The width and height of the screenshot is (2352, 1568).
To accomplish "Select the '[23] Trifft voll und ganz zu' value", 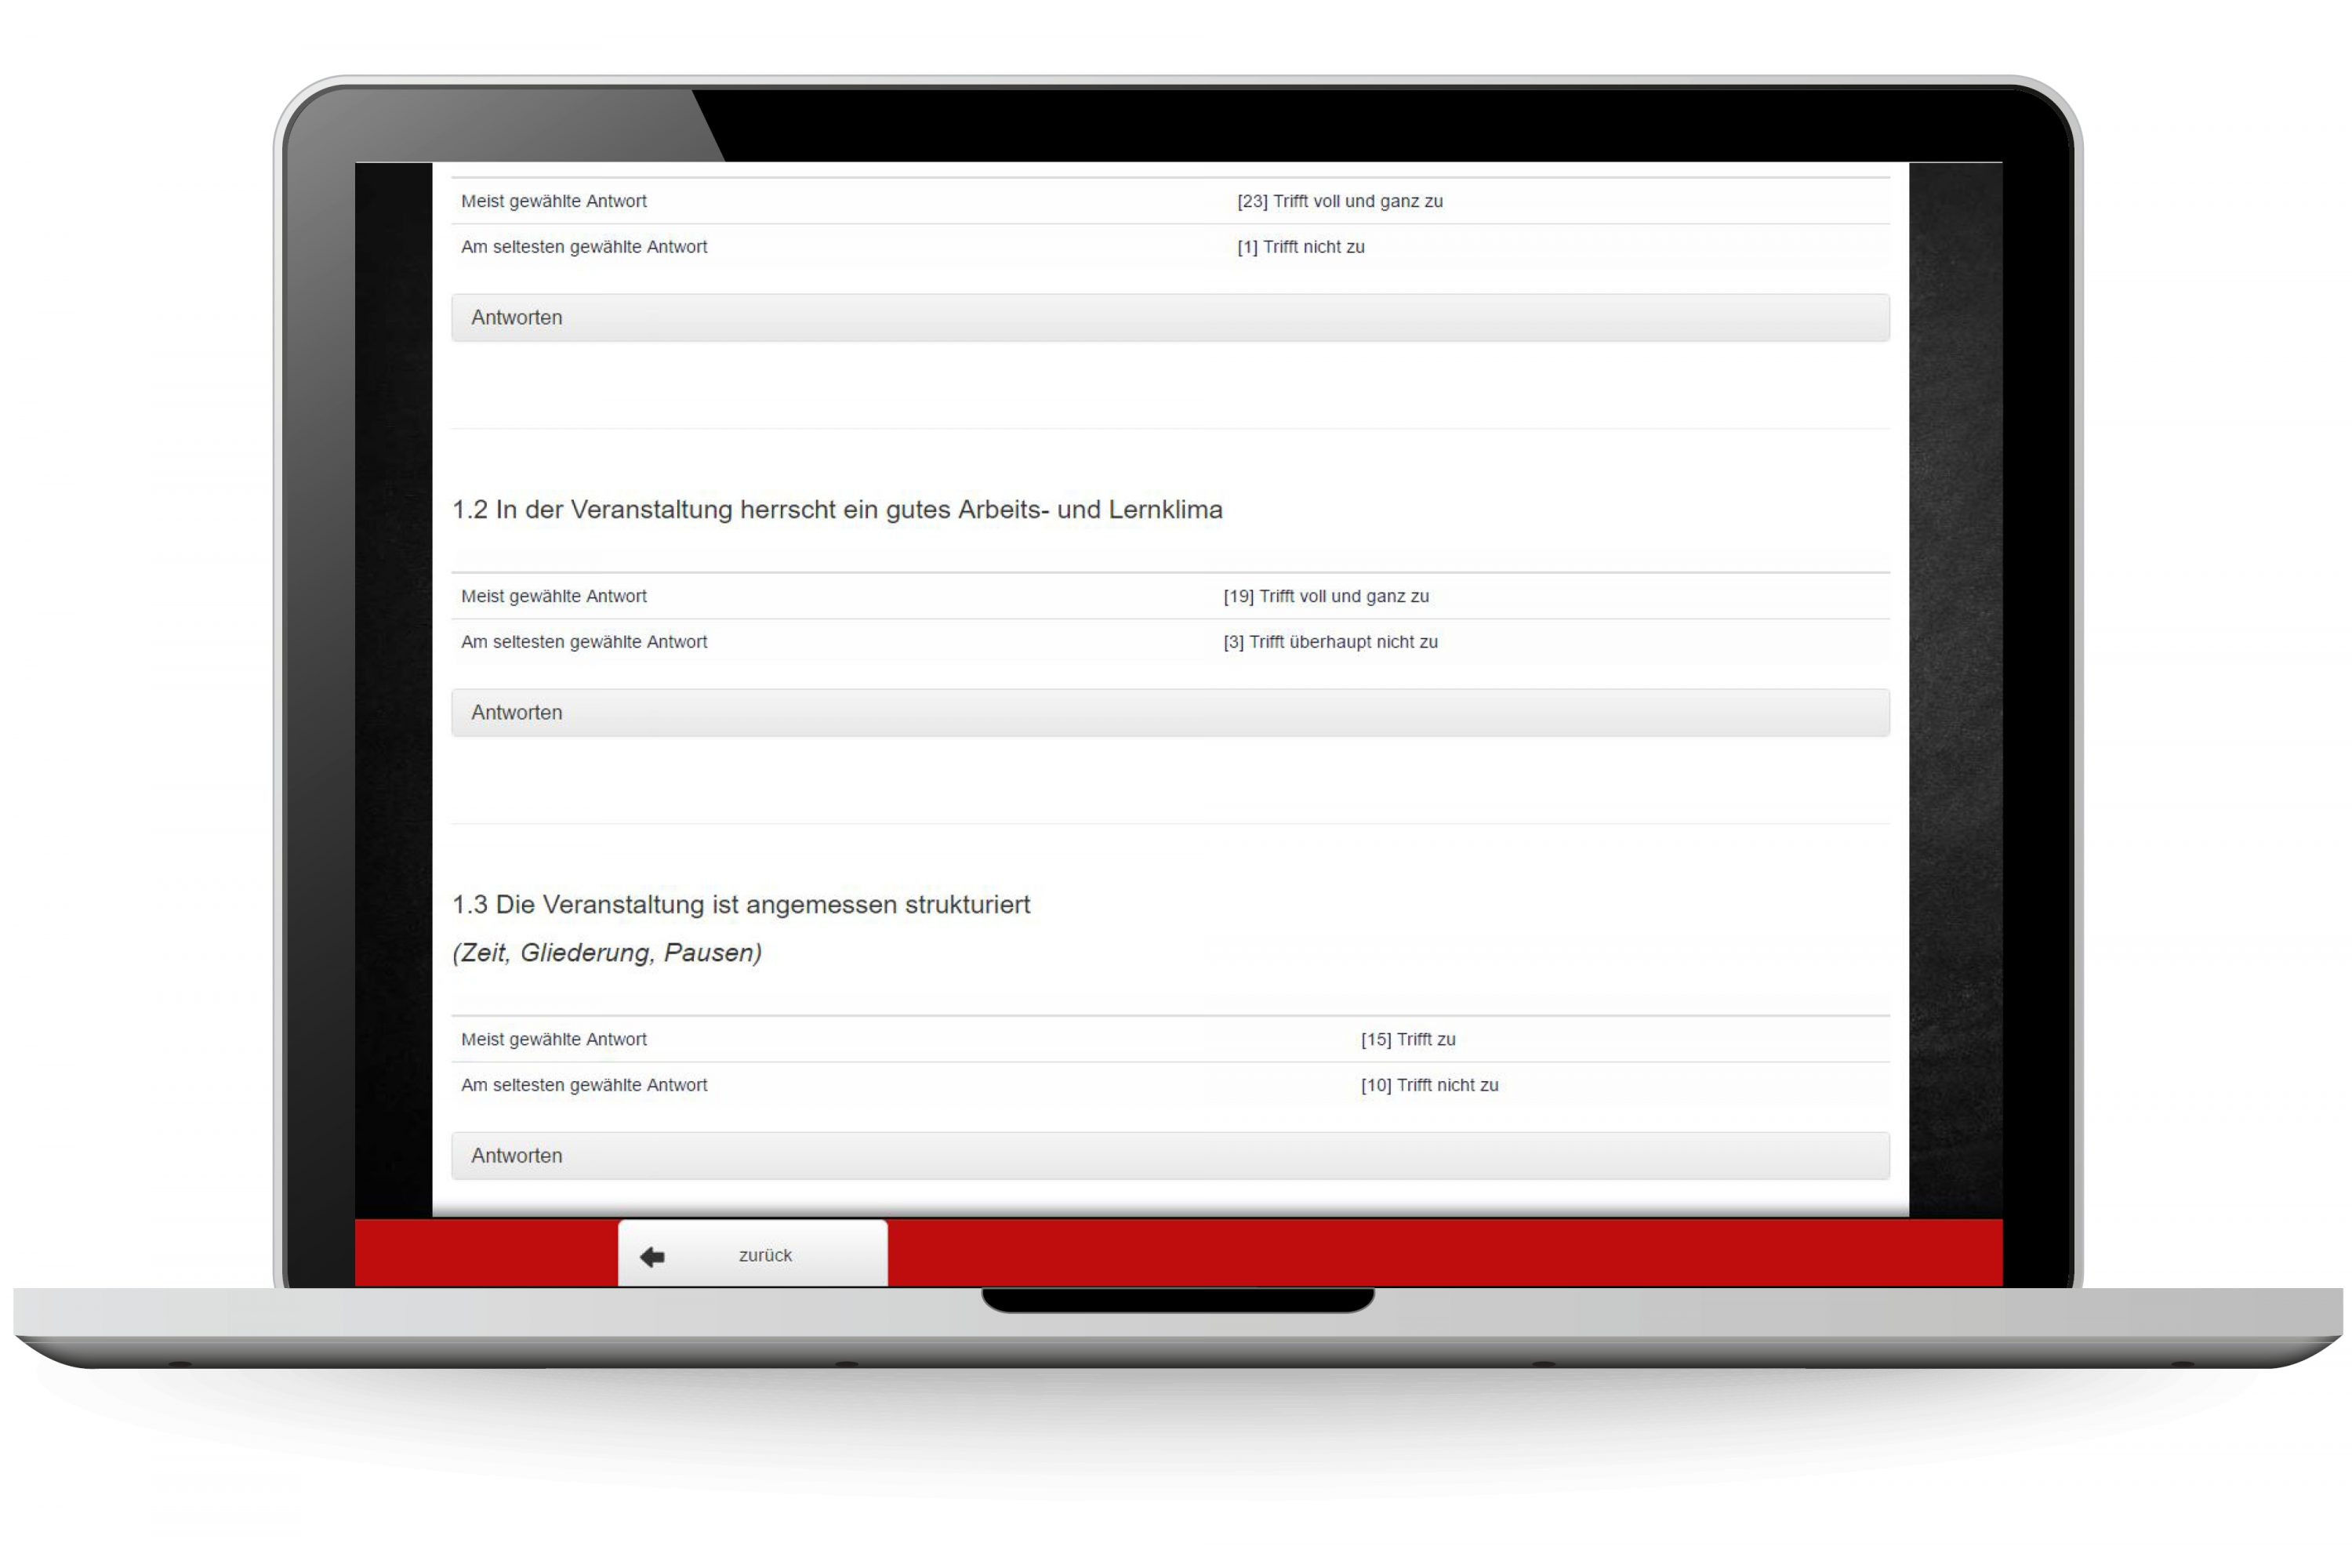I will tap(1339, 201).
